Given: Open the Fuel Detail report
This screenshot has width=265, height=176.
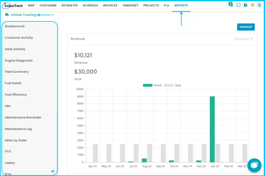Looking at the screenshot, I should [x=13, y=83].
